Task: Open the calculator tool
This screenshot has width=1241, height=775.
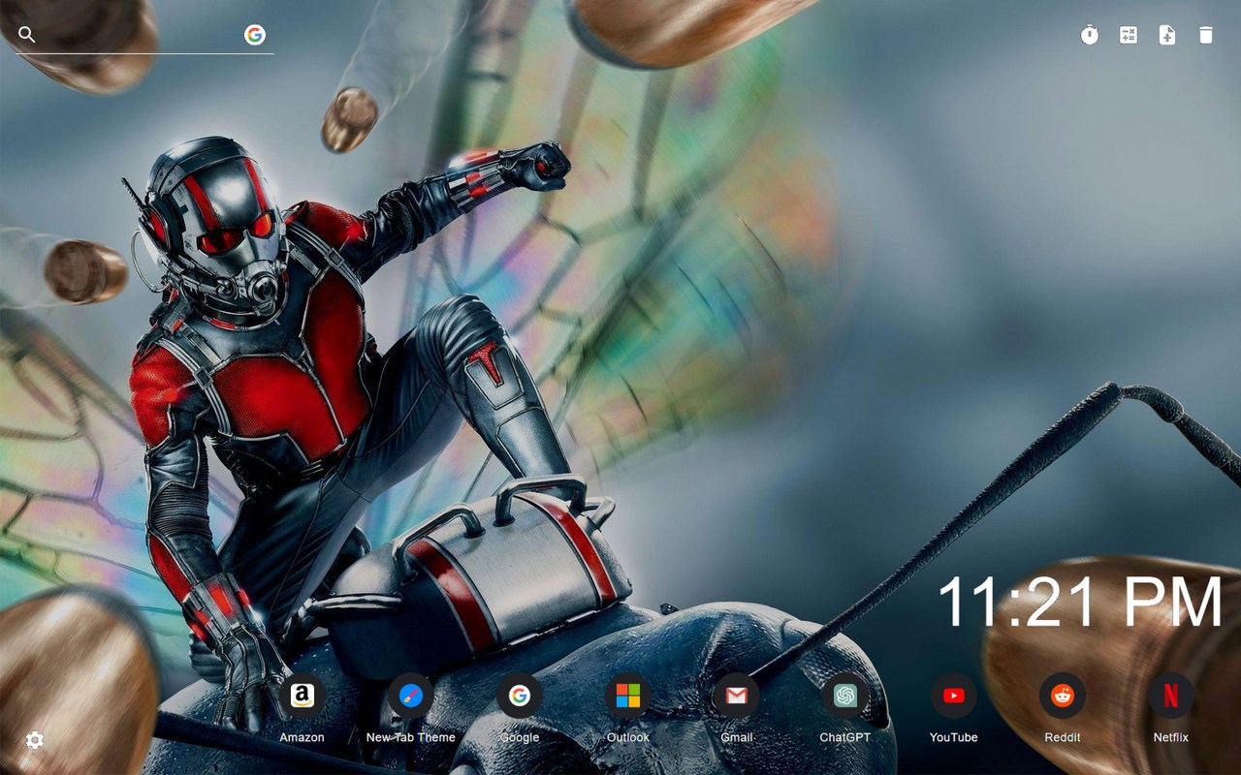Action: (x=1129, y=35)
